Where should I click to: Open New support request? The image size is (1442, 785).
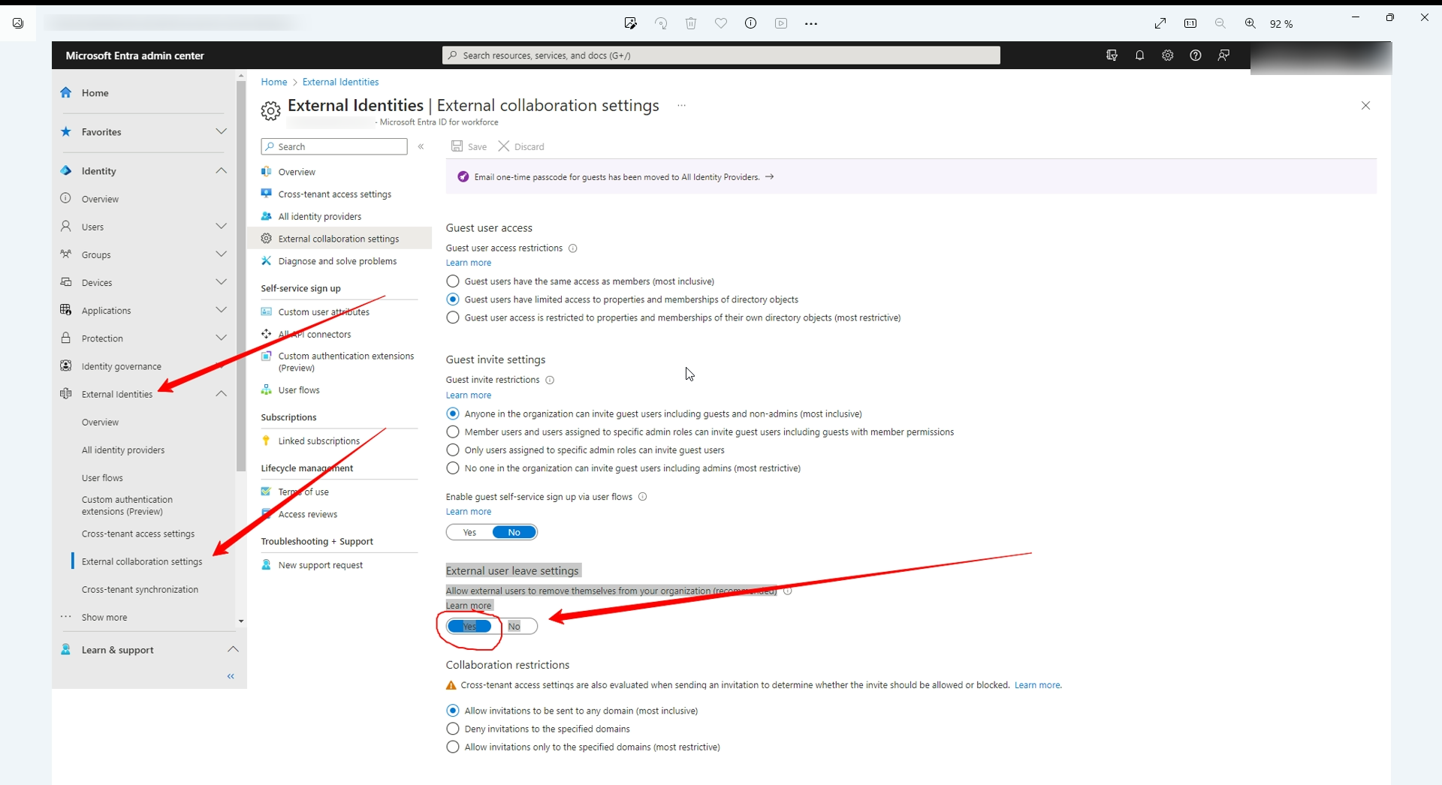[x=320, y=565]
